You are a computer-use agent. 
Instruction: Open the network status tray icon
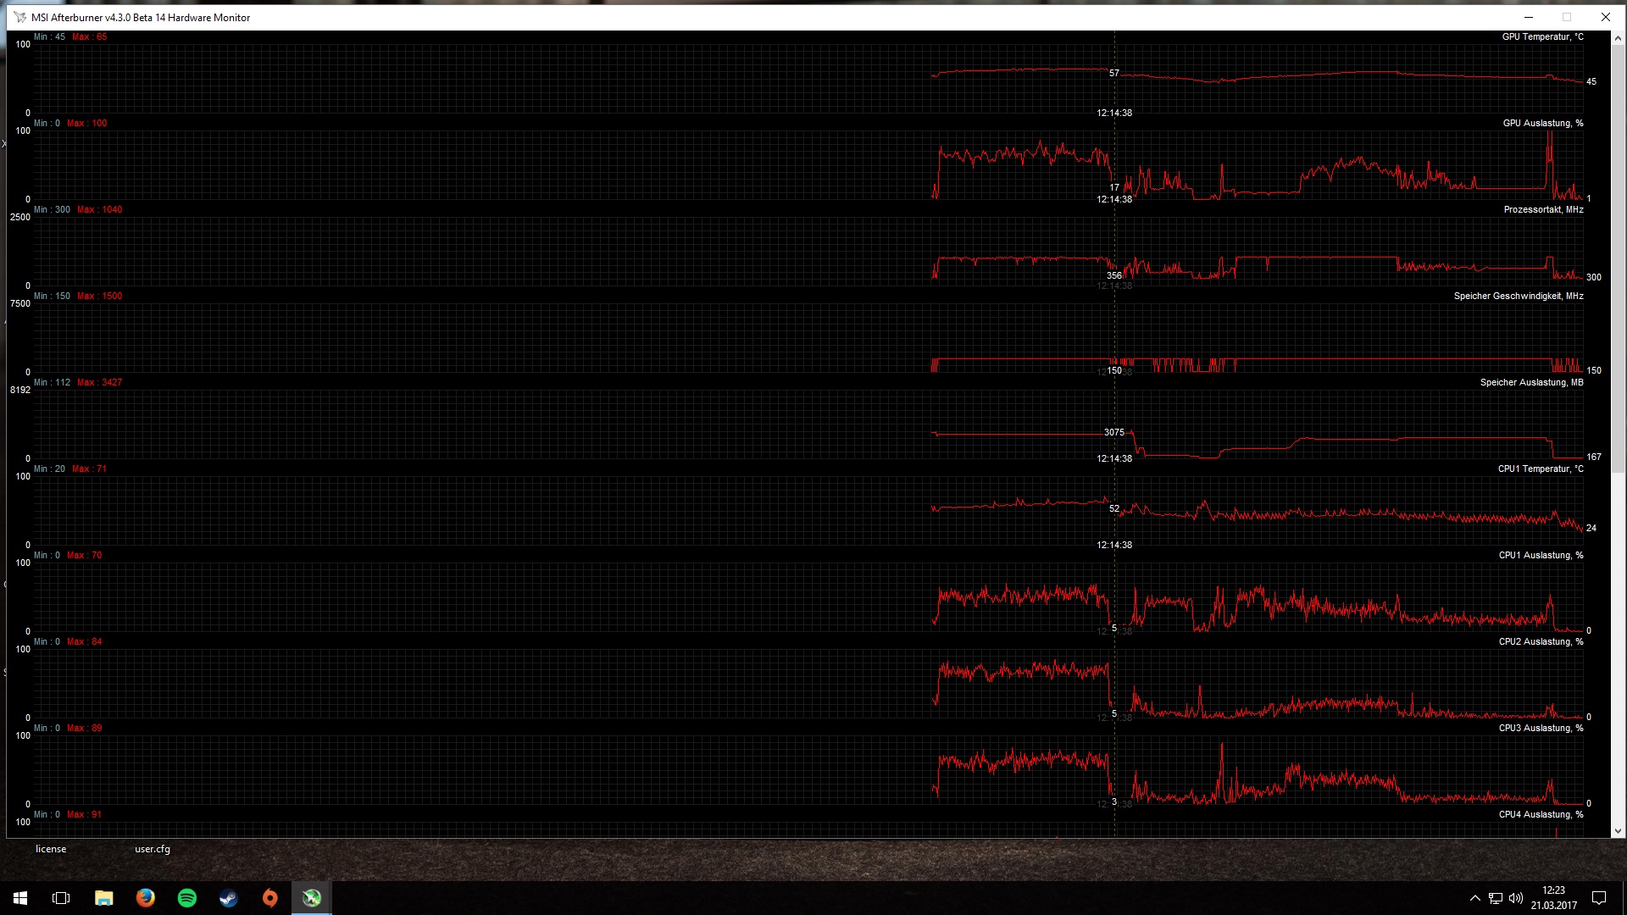1496,898
